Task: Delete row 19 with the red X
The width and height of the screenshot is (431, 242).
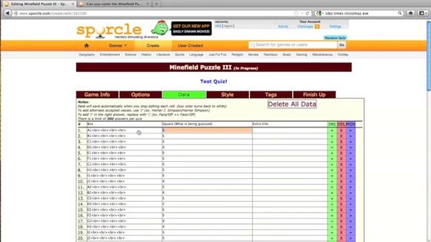Action: [x=341, y=233]
